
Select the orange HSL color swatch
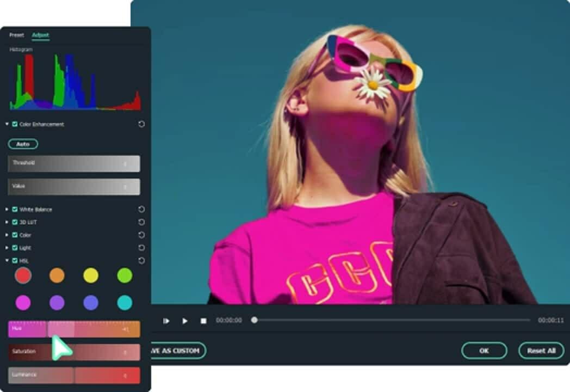click(57, 275)
